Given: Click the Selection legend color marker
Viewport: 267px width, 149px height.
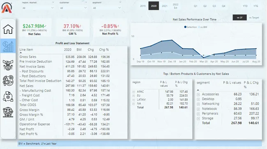Looking at the screenshot, I should click(185, 27).
